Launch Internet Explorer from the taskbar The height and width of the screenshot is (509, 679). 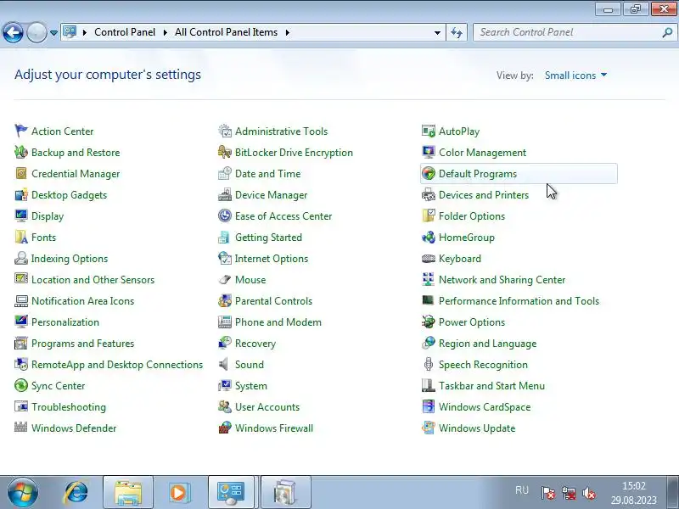point(76,492)
